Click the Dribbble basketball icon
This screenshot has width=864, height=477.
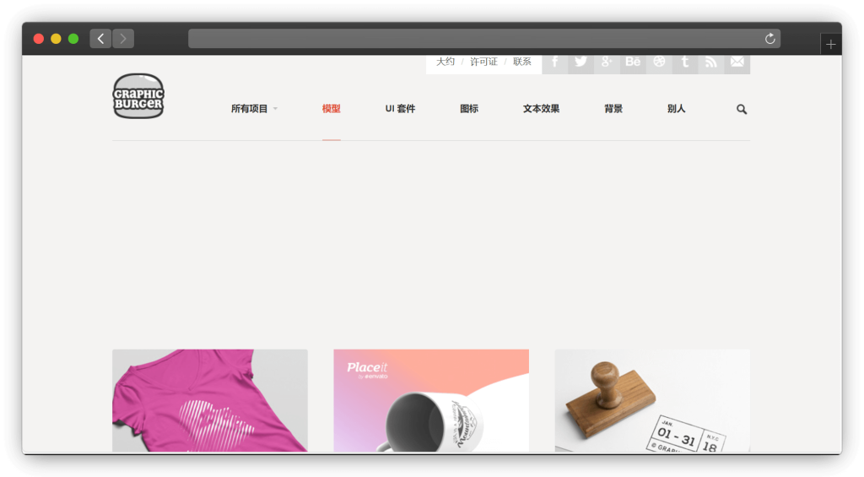[x=659, y=62]
